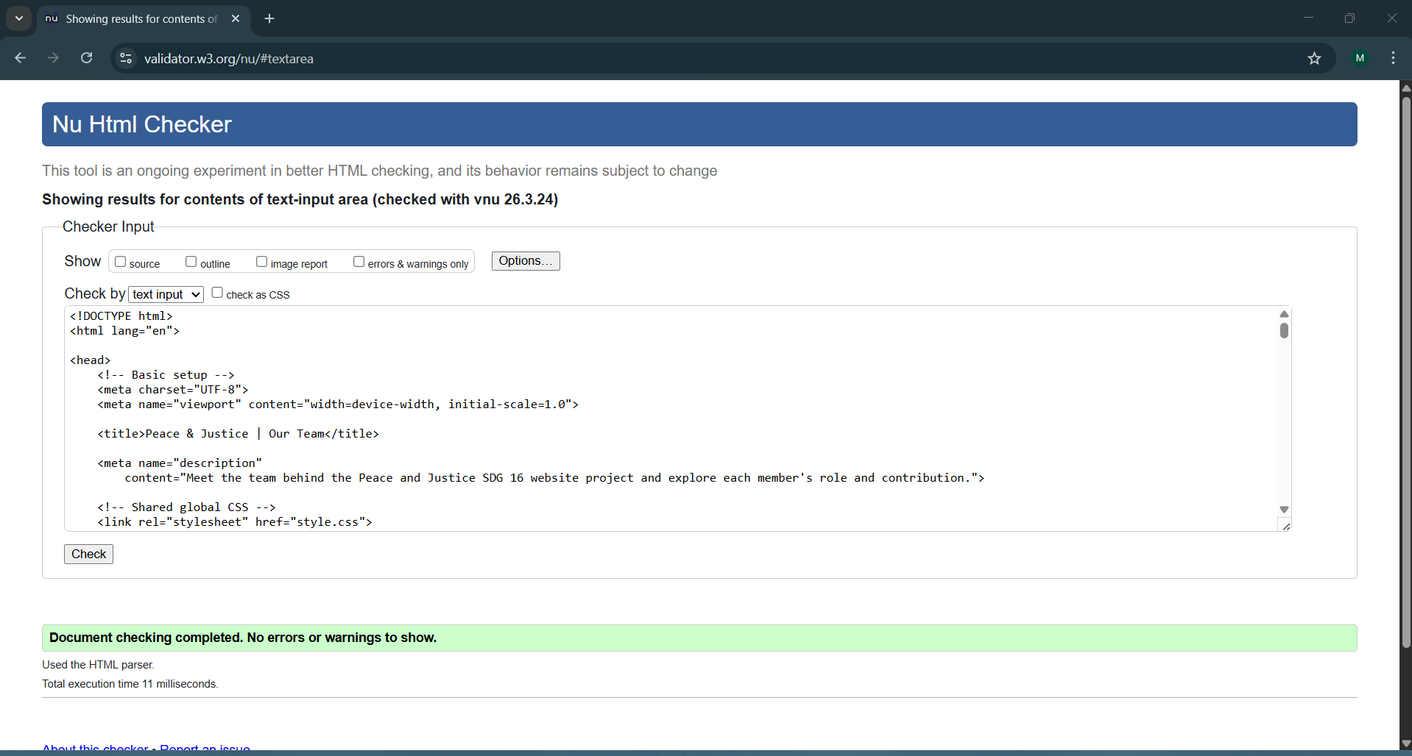
Task: Click the textarea scrollbar down arrow
Action: click(x=1284, y=509)
